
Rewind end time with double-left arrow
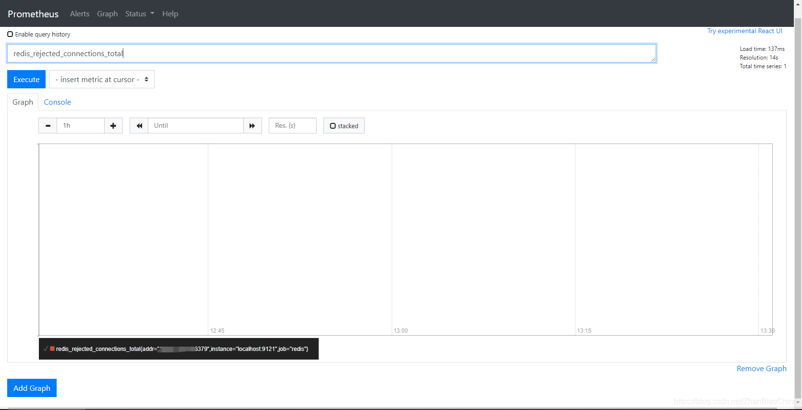(x=139, y=126)
